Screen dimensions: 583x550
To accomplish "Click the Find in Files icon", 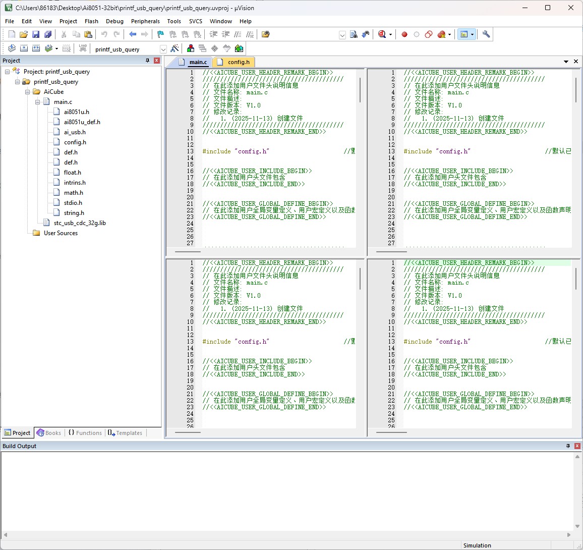I will pos(266,34).
